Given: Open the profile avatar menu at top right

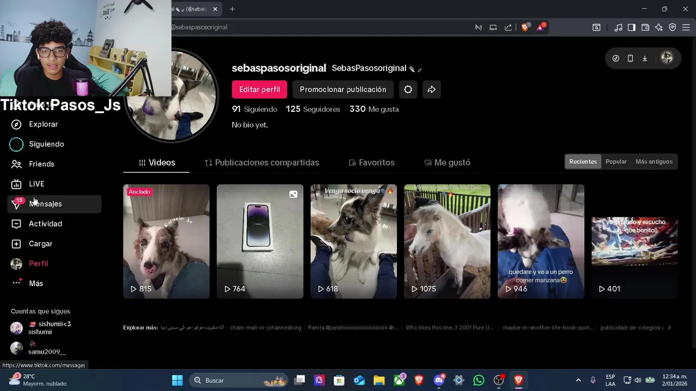Looking at the screenshot, I should point(667,58).
